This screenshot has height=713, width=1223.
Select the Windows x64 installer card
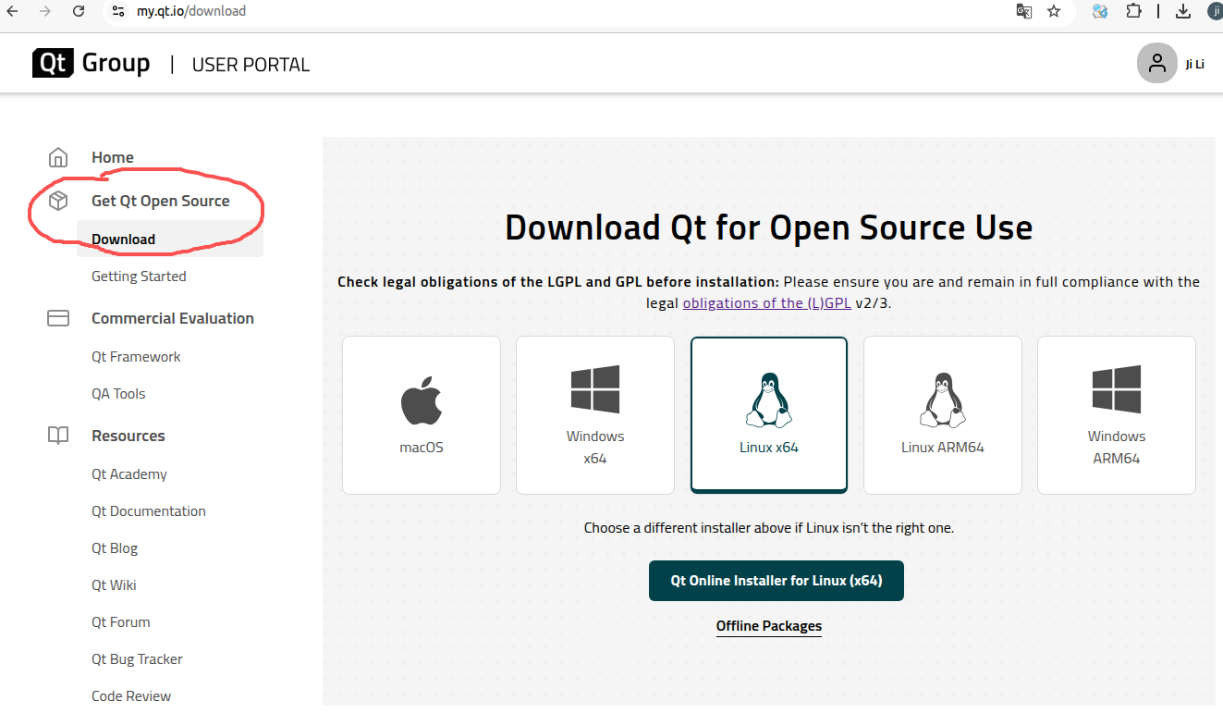point(595,415)
